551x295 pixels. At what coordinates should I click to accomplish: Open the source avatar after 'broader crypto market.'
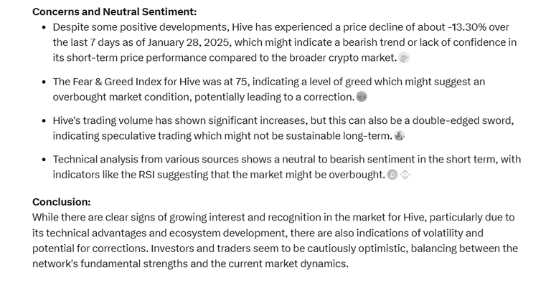pyautogui.click(x=404, y=58)
